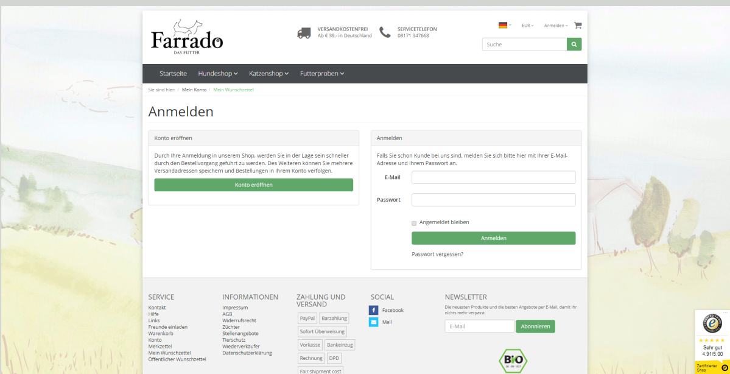Expand the Anmelden header dropdown

tap(556, 26)
